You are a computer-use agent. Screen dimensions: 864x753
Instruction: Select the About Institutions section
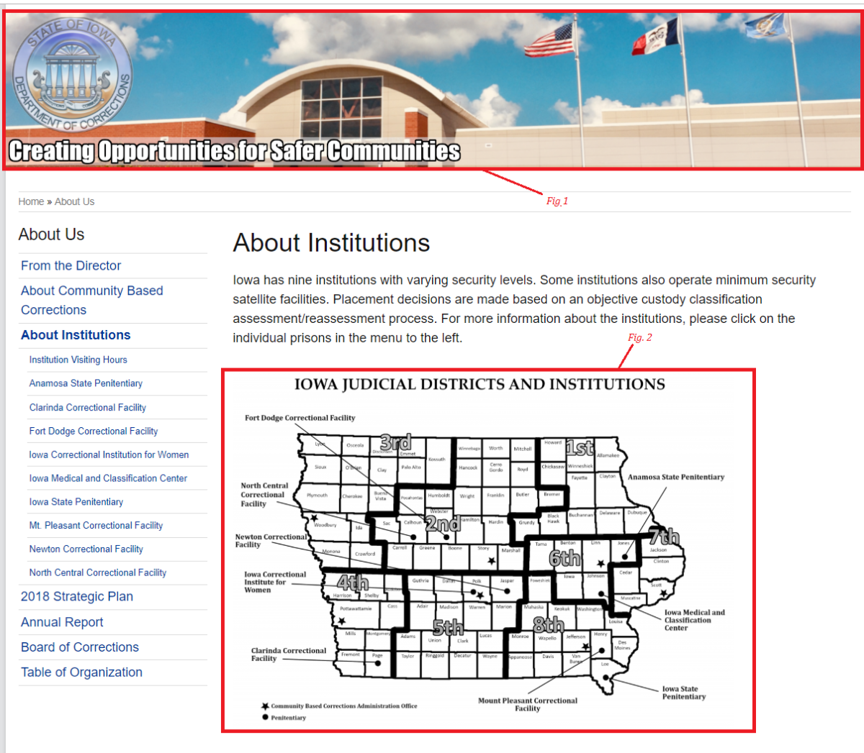(76, 334)
